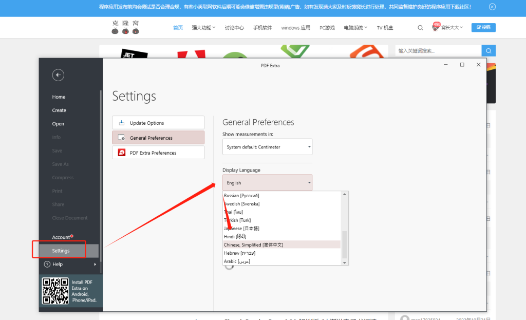The width and height of the screenshot is (526, 320).
Task: Expand the 窝长大大 user menu
Action: 452,28
